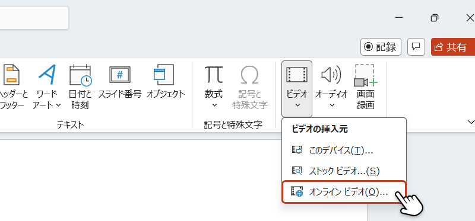Click the Equation (数式) pi icon

coord(214,75)
